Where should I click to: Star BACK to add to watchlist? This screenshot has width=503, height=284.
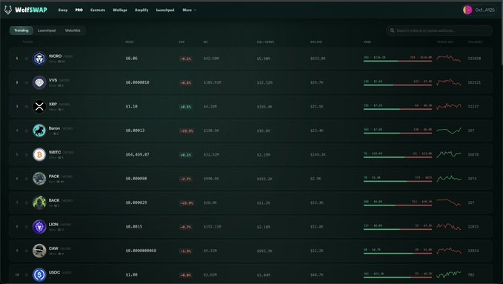tap(27, 202)
